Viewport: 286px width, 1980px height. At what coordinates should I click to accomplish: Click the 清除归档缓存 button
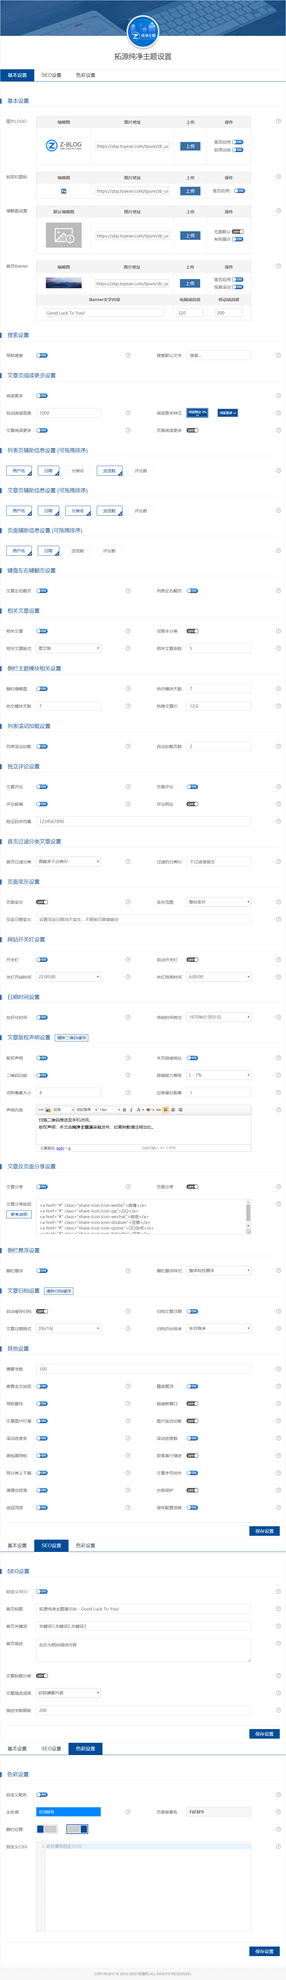(59, 1291)
